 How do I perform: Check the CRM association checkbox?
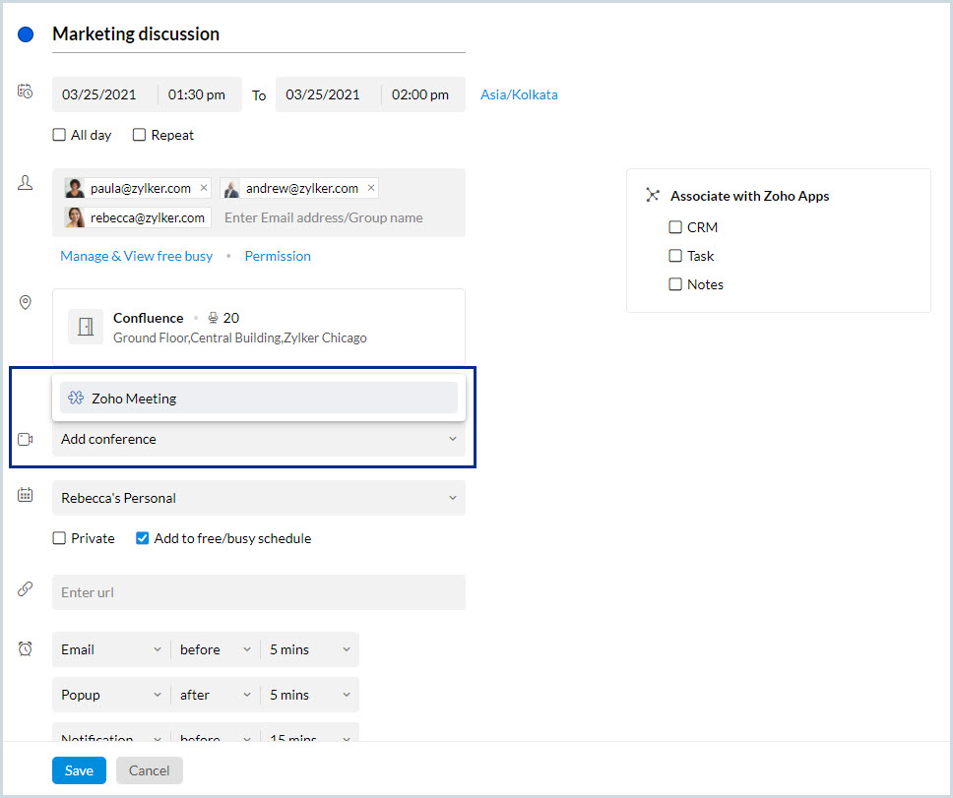pyautogui.click(x=675, y=227)
